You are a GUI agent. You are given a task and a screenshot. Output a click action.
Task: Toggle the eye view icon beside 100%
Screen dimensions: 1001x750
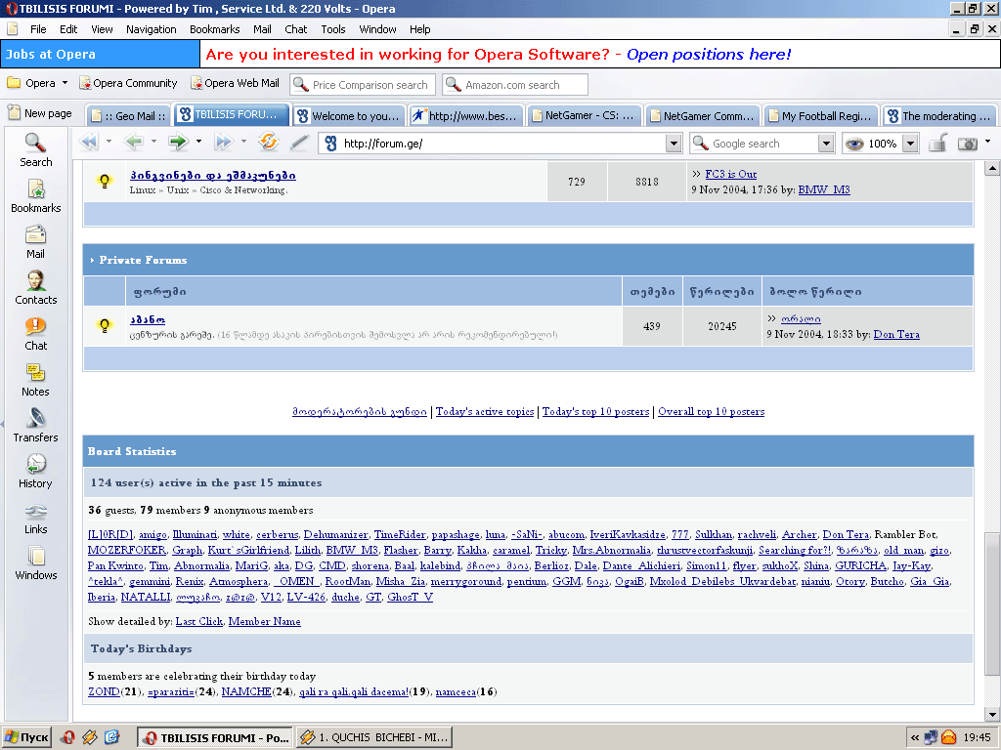pyautogui.click(x=853, y=144)
